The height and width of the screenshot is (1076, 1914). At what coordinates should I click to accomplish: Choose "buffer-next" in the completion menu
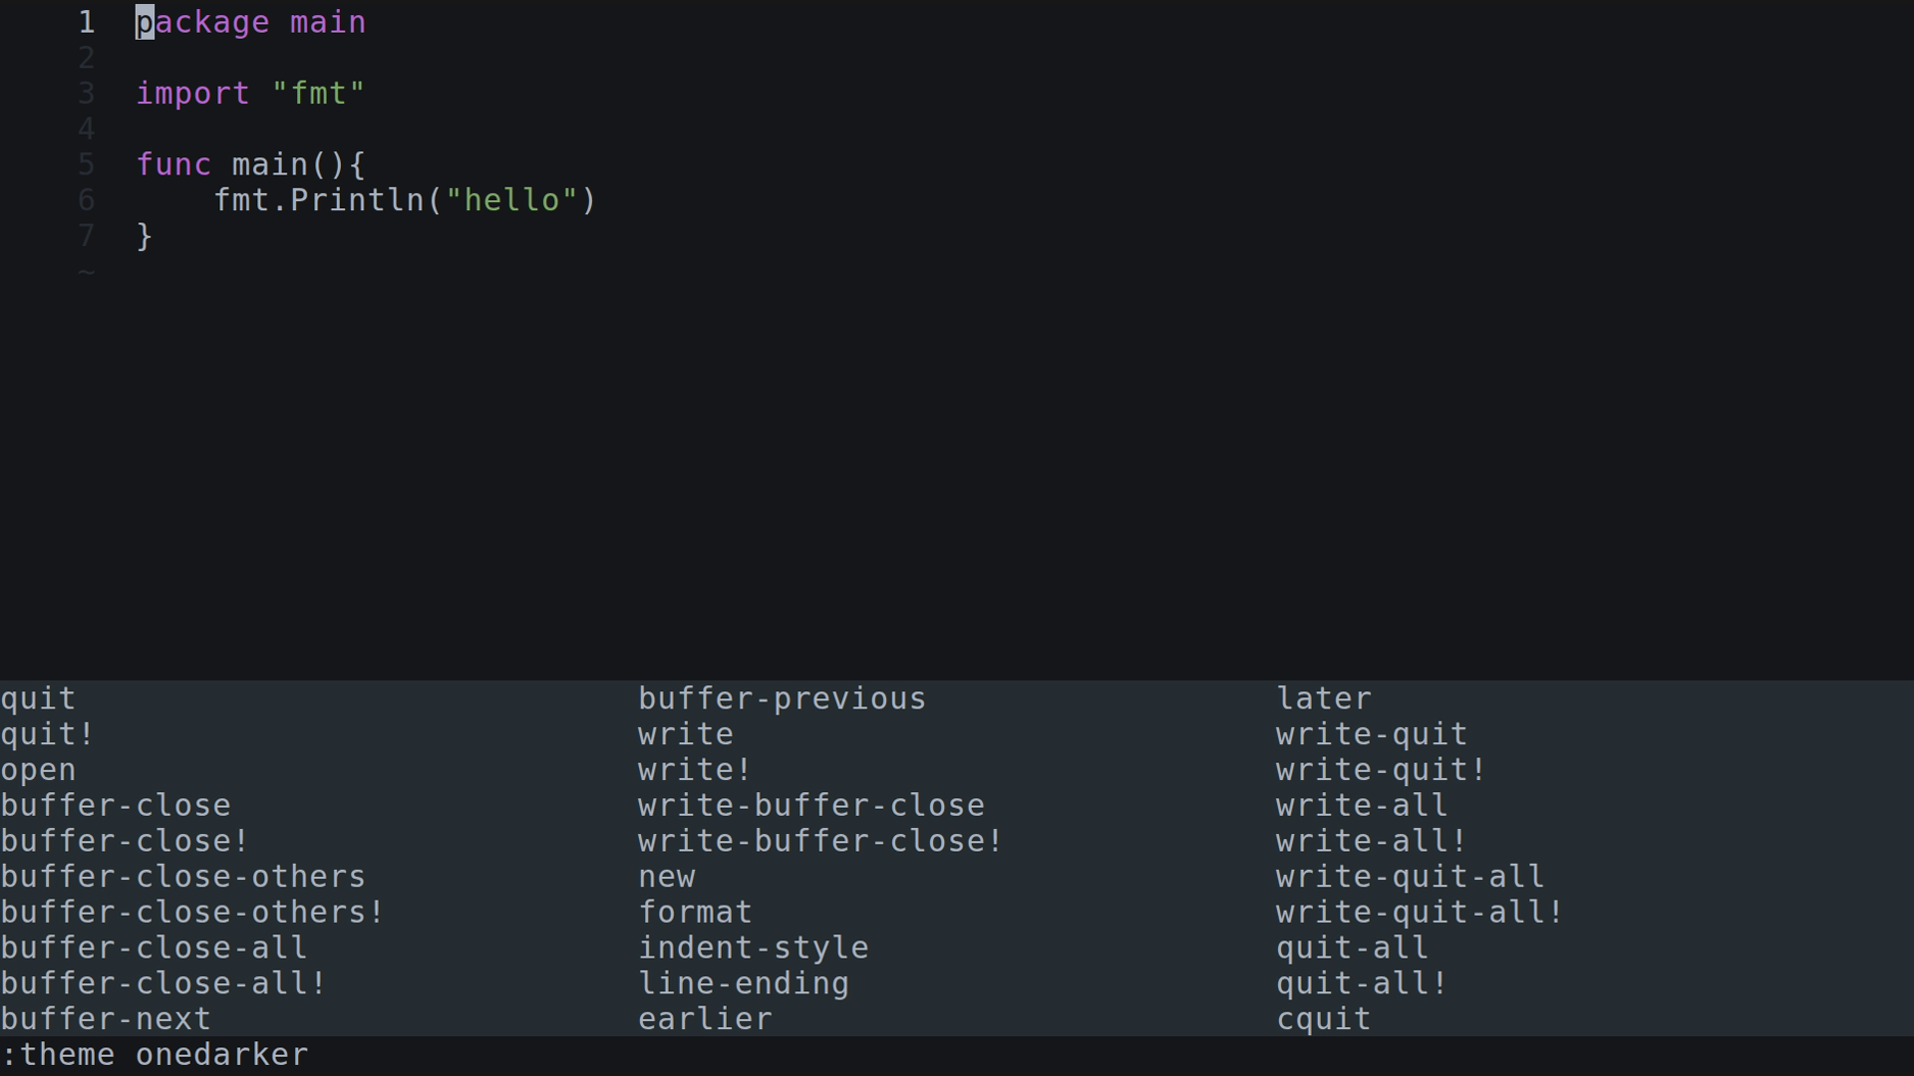pos(106,1019)
